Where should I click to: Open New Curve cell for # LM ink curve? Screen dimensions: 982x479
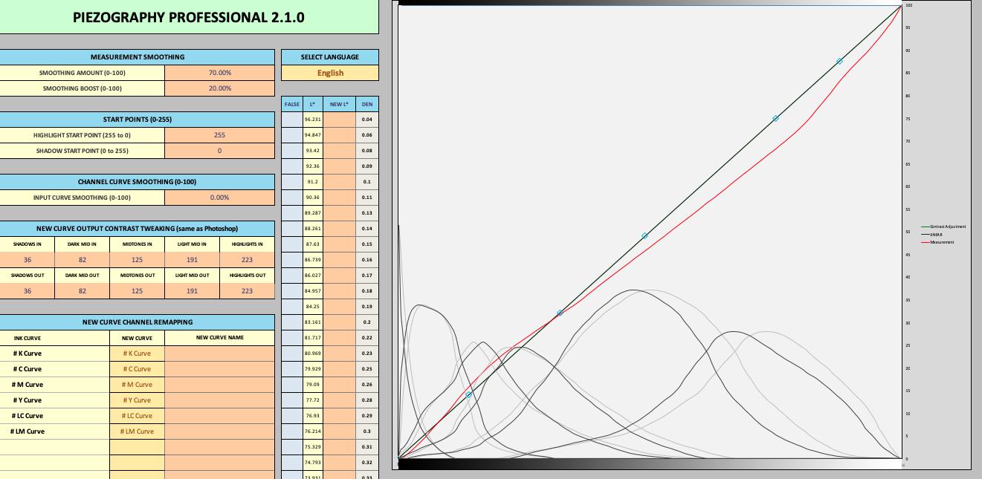137,431
